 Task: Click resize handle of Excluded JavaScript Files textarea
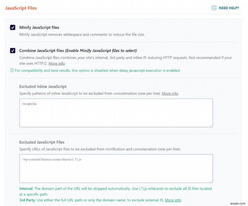[x=211, y=181]
